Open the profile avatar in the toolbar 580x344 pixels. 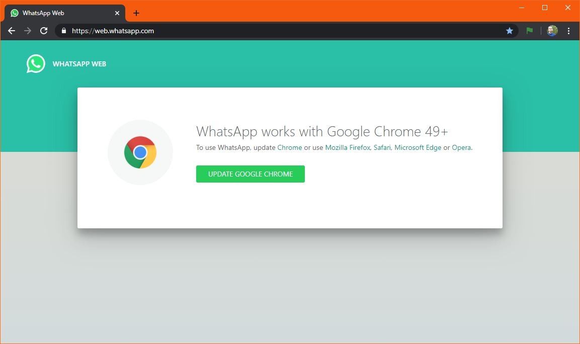coord(551,31)
